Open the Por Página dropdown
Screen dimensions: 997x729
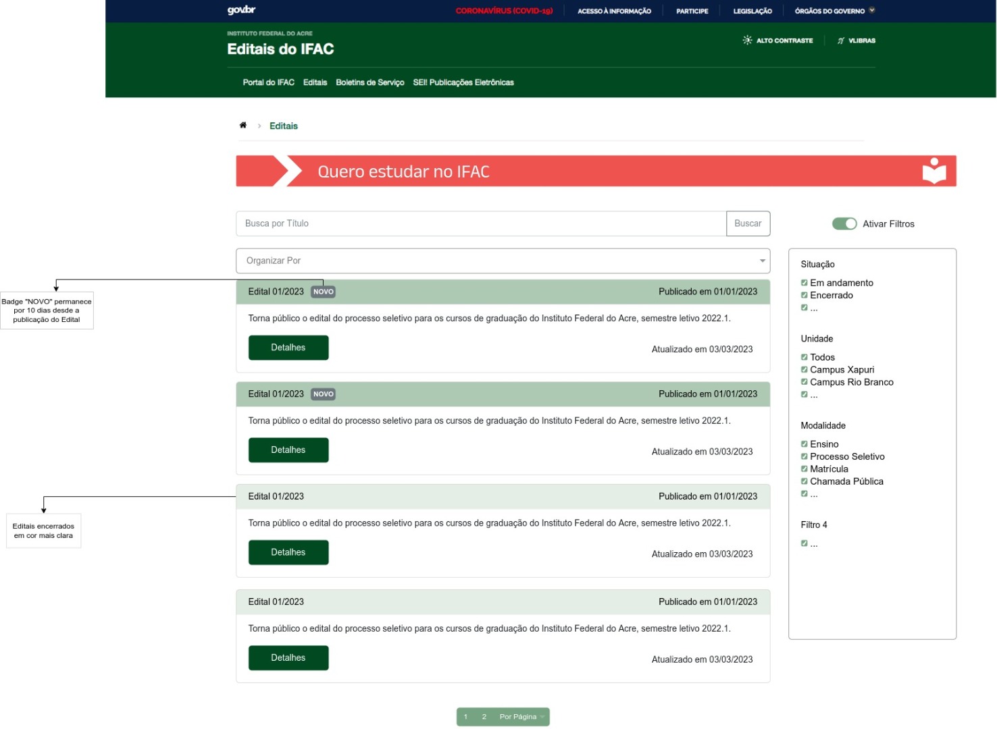pos(521,717)
